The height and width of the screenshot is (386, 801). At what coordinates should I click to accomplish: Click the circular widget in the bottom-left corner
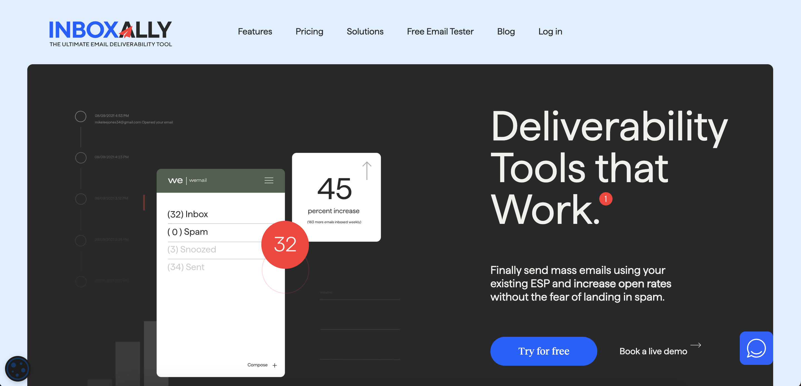point(18,369)
